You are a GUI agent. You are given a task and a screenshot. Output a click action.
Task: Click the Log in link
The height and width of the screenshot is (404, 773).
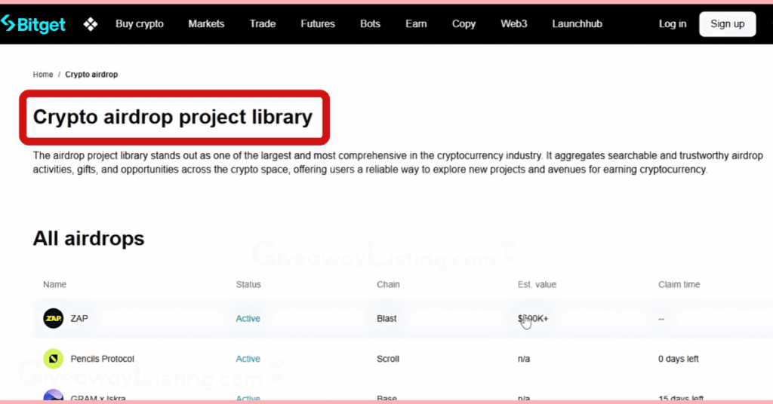[673, 23]
